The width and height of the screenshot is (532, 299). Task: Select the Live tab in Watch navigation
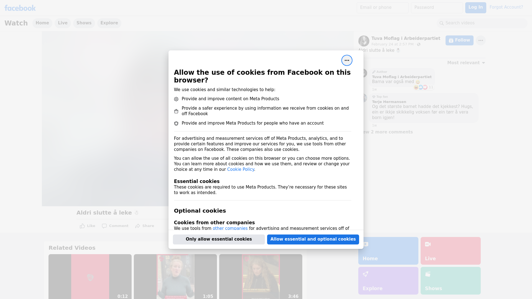63,23
